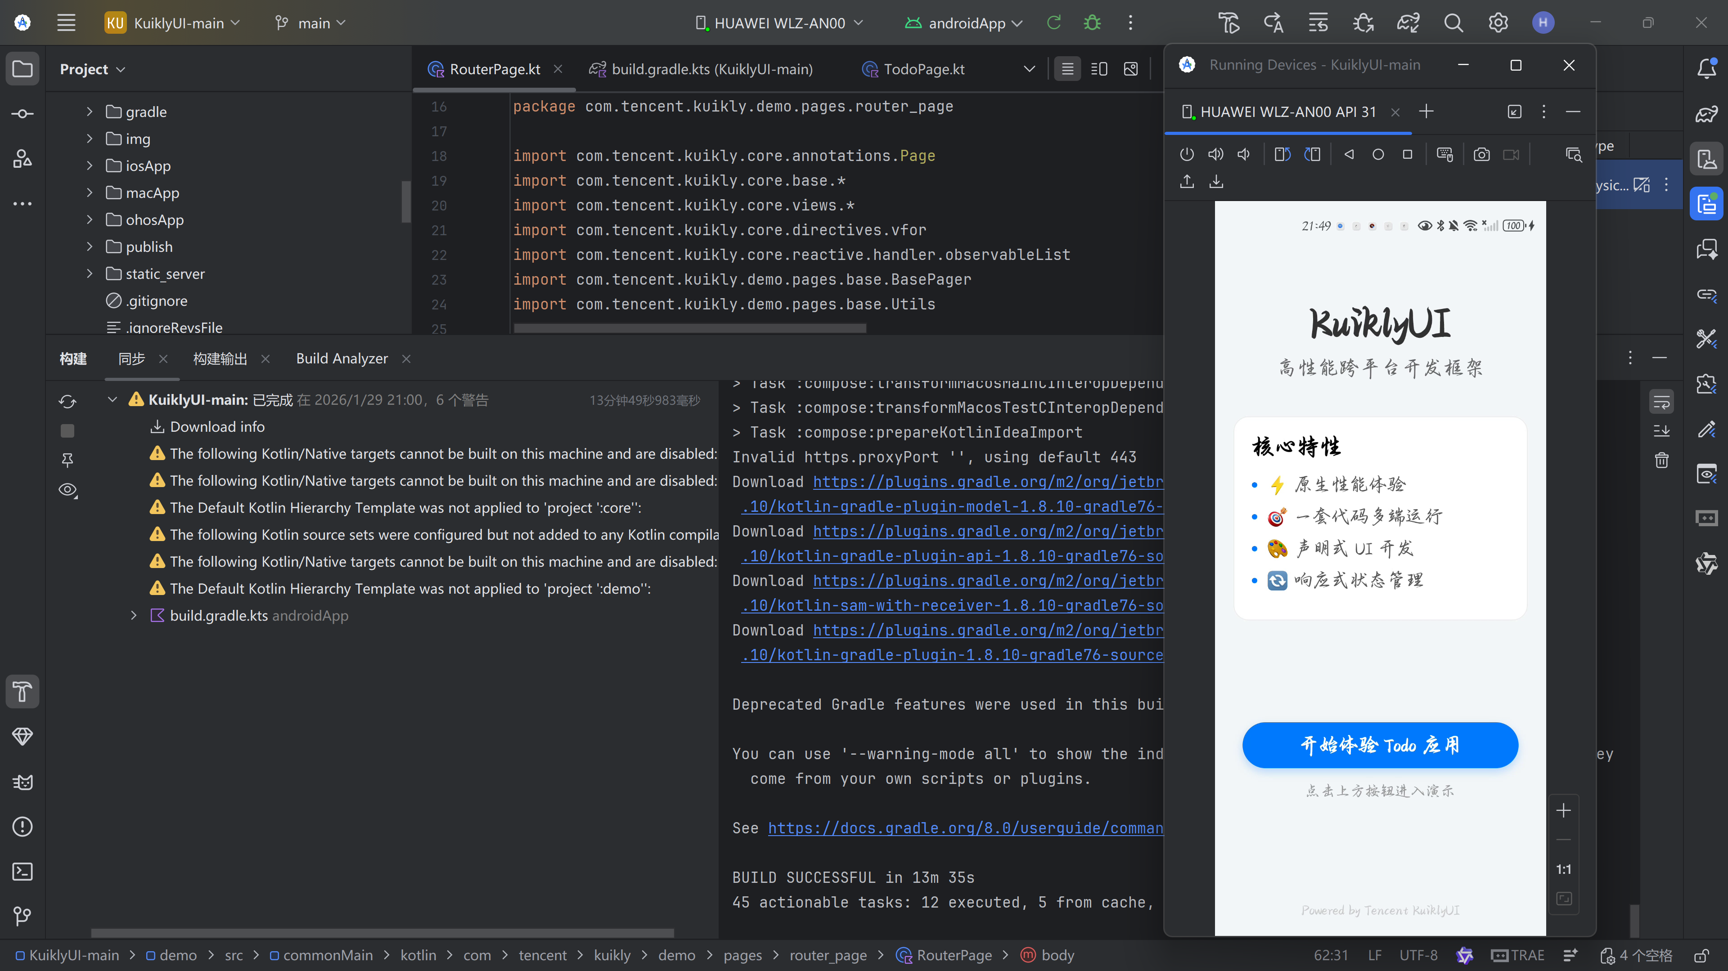Toggle the eye view options in build panel

(68, 490)
